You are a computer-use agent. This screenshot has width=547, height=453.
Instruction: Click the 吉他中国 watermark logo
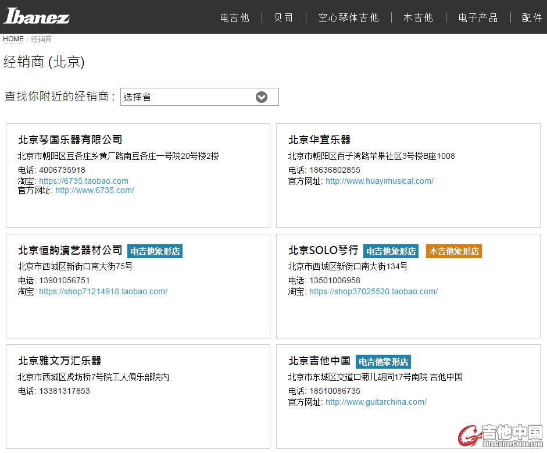pos(501,436)
